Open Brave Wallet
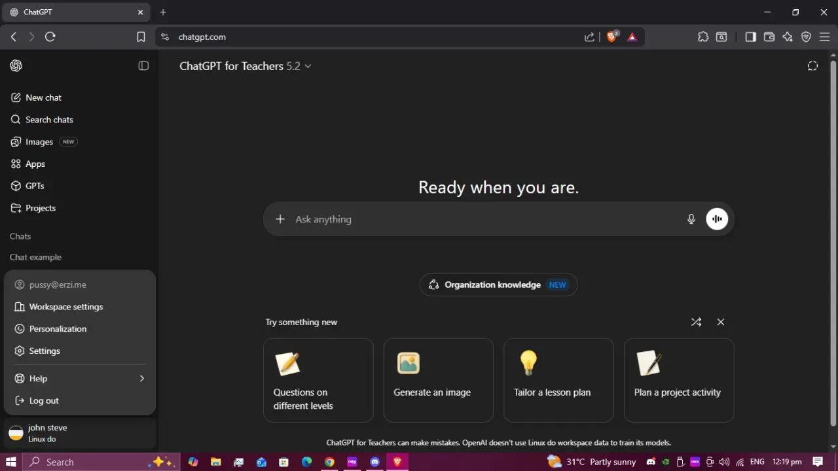This screenshot has width=838, height=471. [x=769, y=37]
